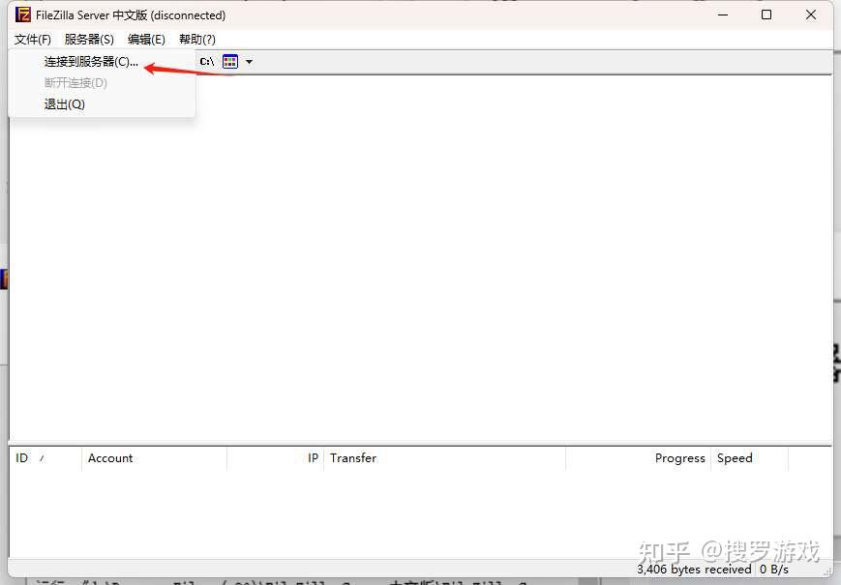
Task: Click the FileZilla Server logo in title bar
Action: tap(22, 15)
